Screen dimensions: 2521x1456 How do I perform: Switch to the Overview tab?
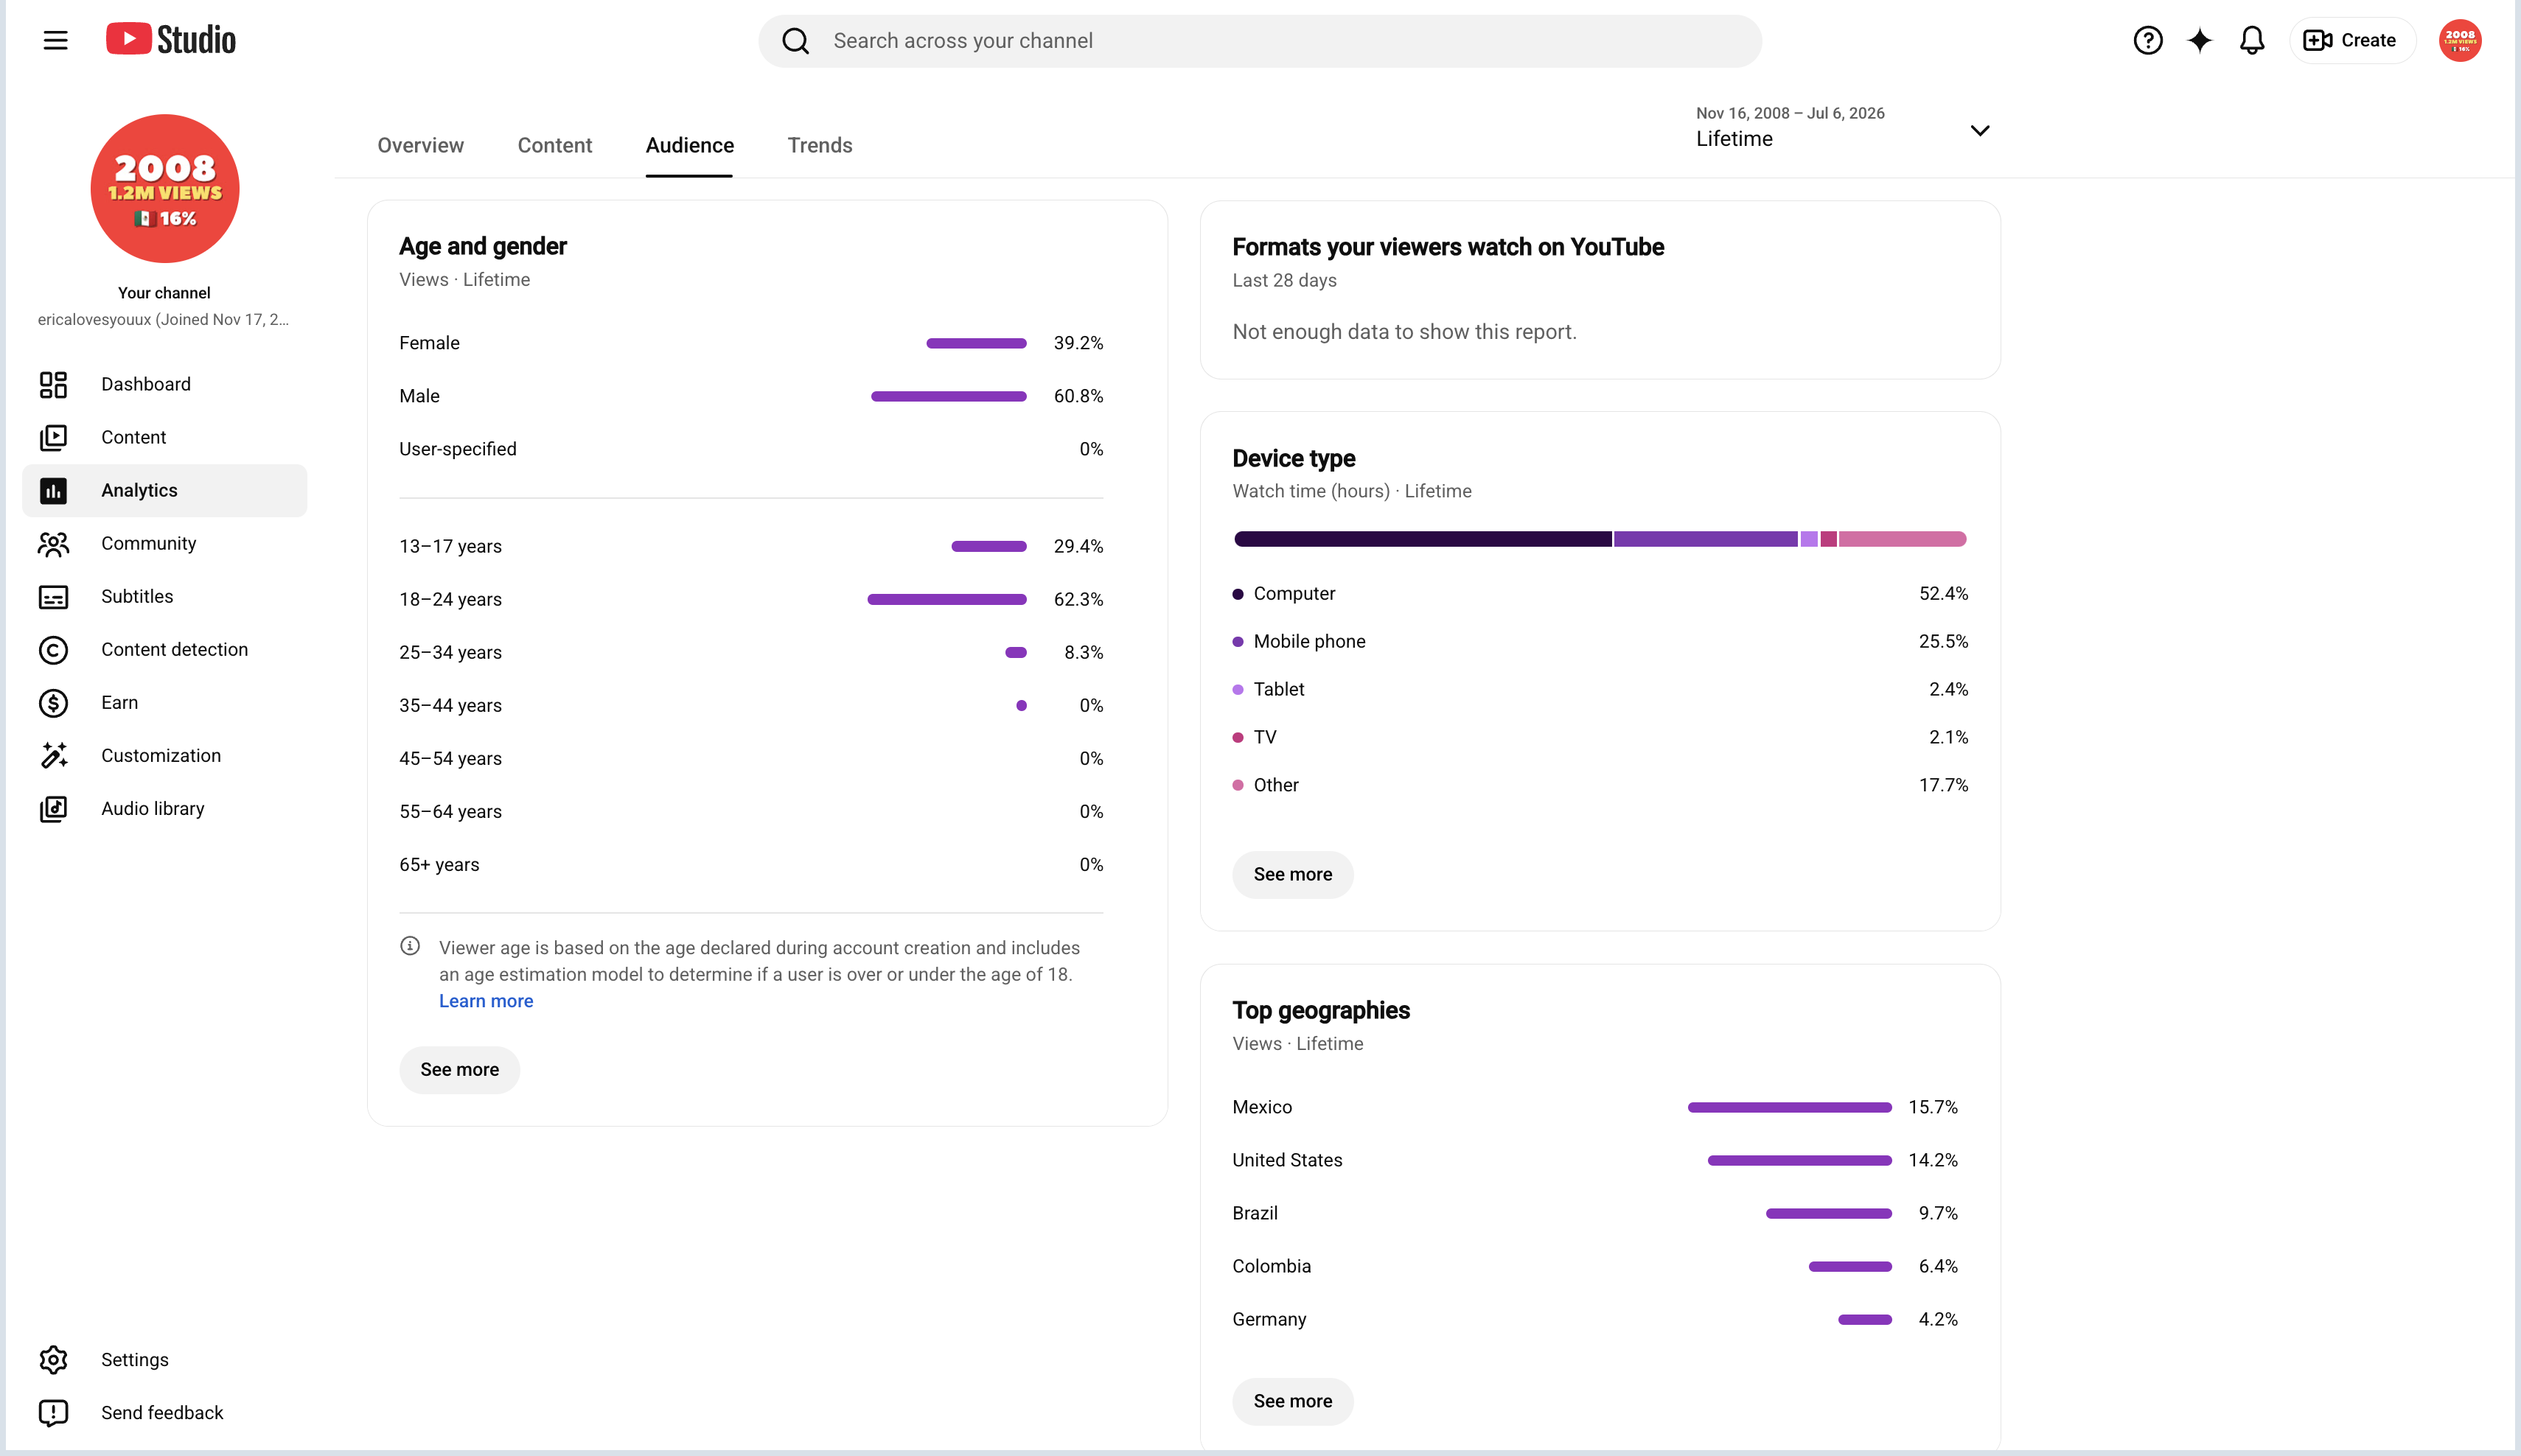pos(420,145)
